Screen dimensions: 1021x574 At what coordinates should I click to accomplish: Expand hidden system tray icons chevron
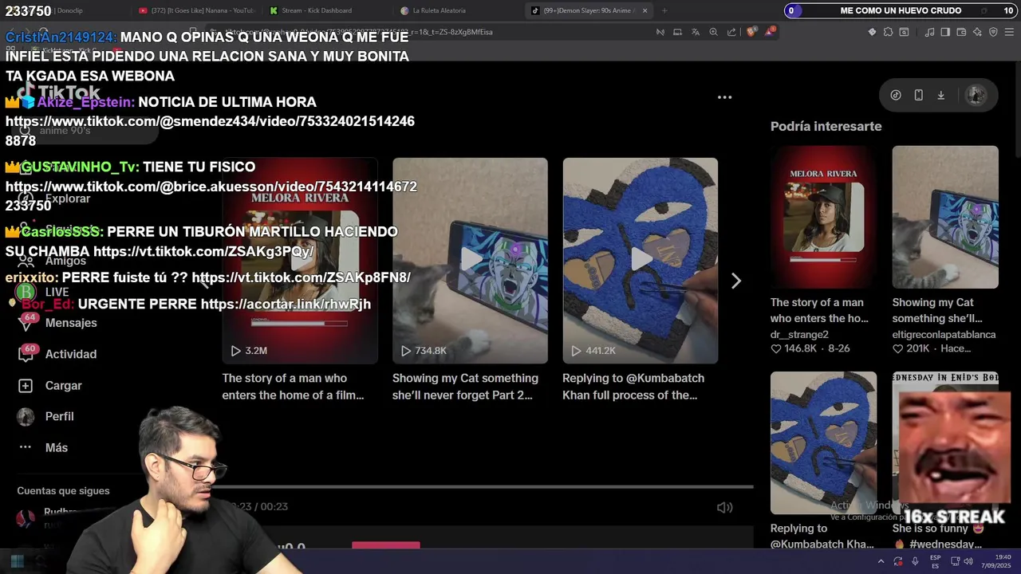[x=881, y=561]
